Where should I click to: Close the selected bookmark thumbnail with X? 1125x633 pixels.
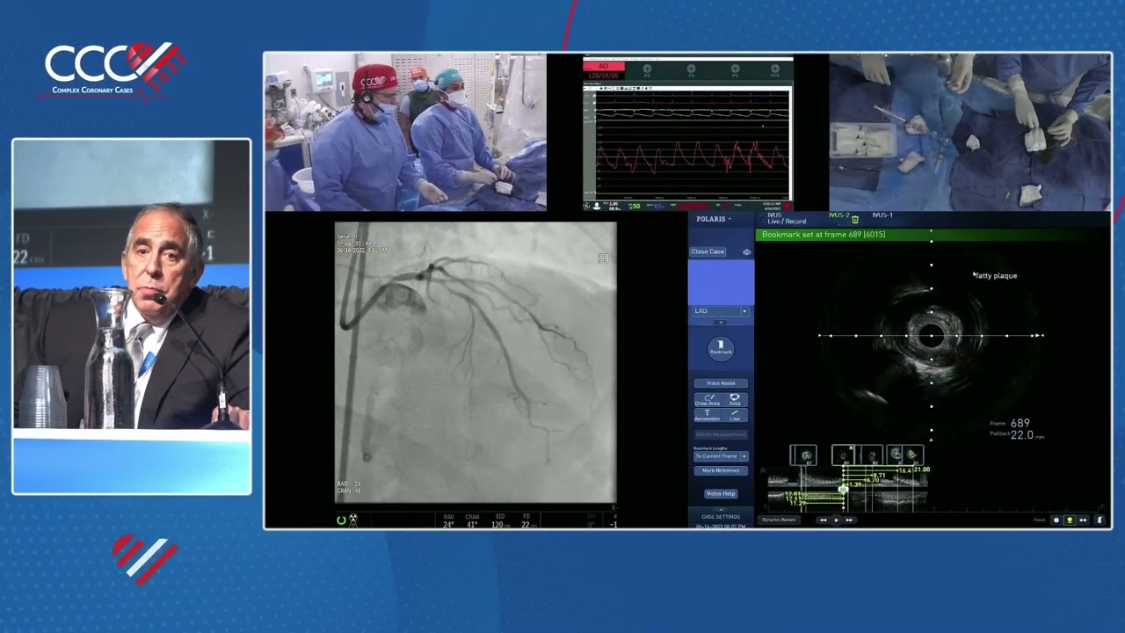point(851,449)
